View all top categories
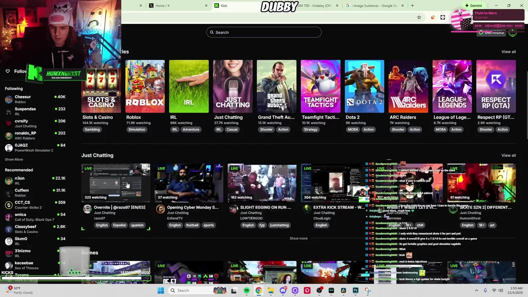The height and width of the screenshot is (297, 528). coord(508,52)
